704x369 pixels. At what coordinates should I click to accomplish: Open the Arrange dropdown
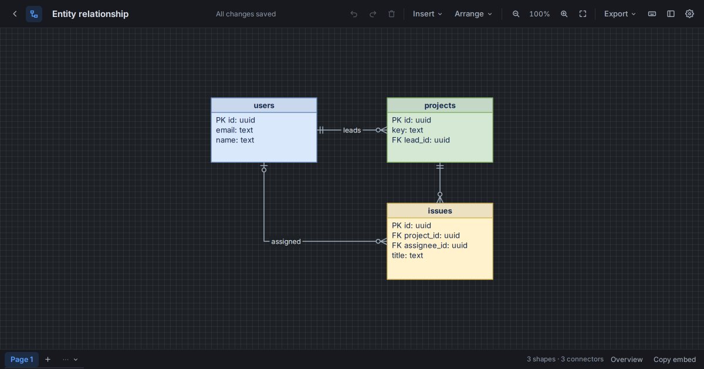(x=473, y=14)
